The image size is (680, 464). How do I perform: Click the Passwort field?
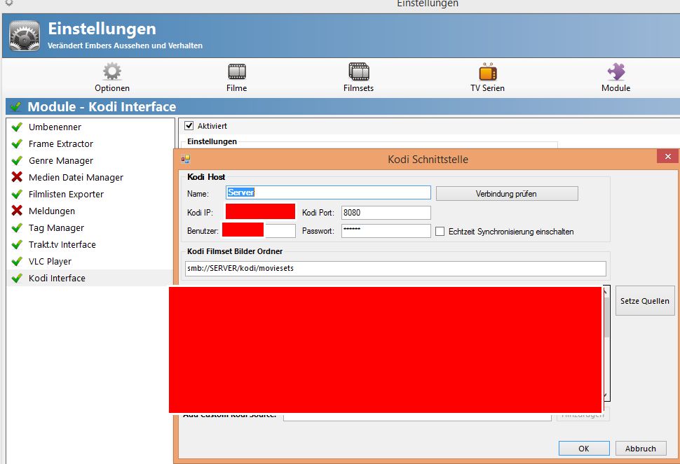386,231
